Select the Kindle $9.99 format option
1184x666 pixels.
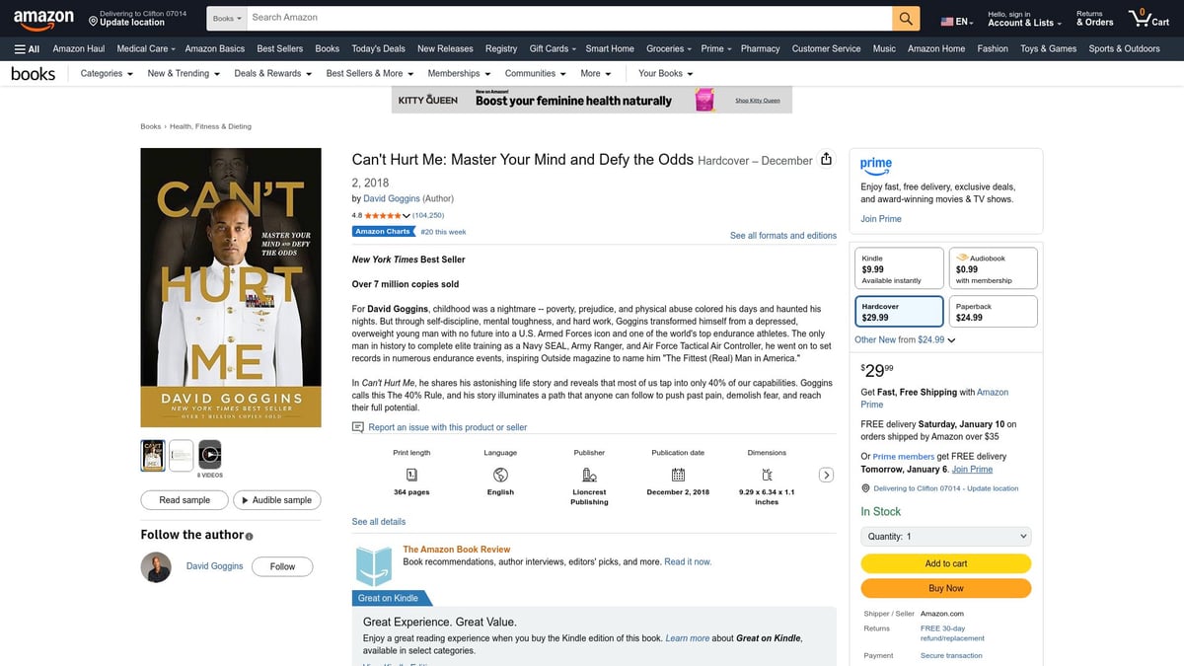[899, 266]
